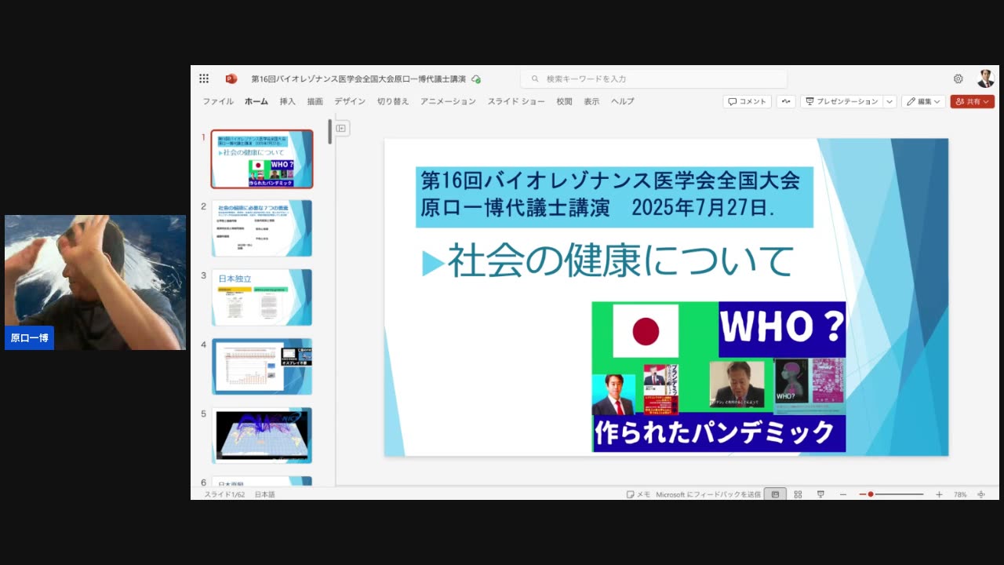
Task: Click the WHO? image on slide
Action: [x=782, y=329]
